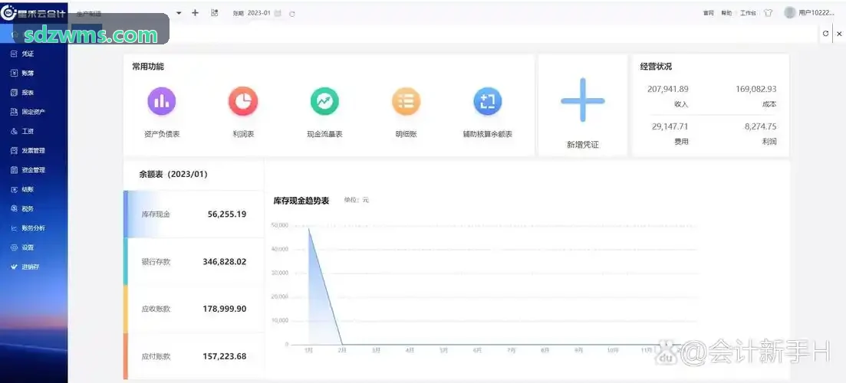This screenshot has width=846, height=383.
Task: Open the calendar icon beside 2023-01
Action: [278, 14]
